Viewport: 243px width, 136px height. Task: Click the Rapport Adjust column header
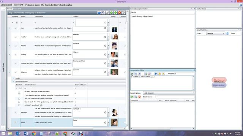tap(80, 85)
